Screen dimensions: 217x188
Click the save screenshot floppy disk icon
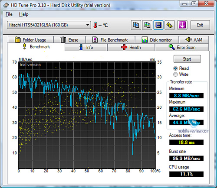coord(158,25)
